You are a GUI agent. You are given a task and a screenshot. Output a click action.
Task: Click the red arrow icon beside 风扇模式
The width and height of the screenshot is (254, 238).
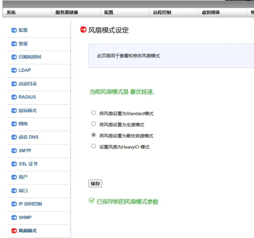[14, 231]
